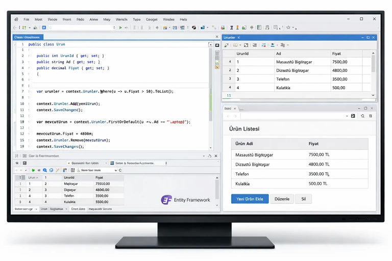Click the blue chart icon in the main toolbar
The image size is (392, 261).
click(203, 28)
